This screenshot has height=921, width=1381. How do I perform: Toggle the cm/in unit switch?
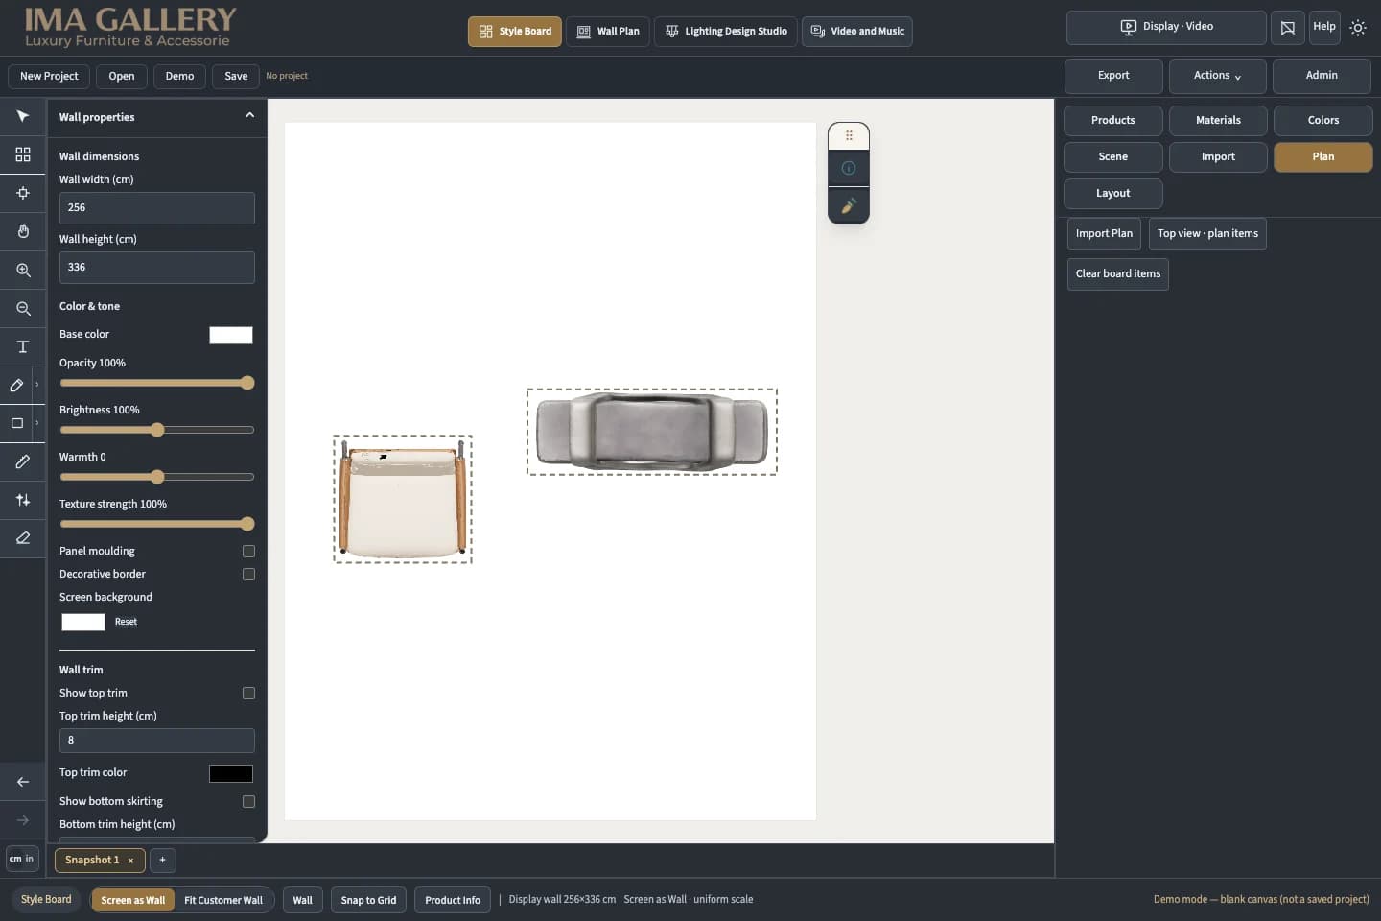22,859
